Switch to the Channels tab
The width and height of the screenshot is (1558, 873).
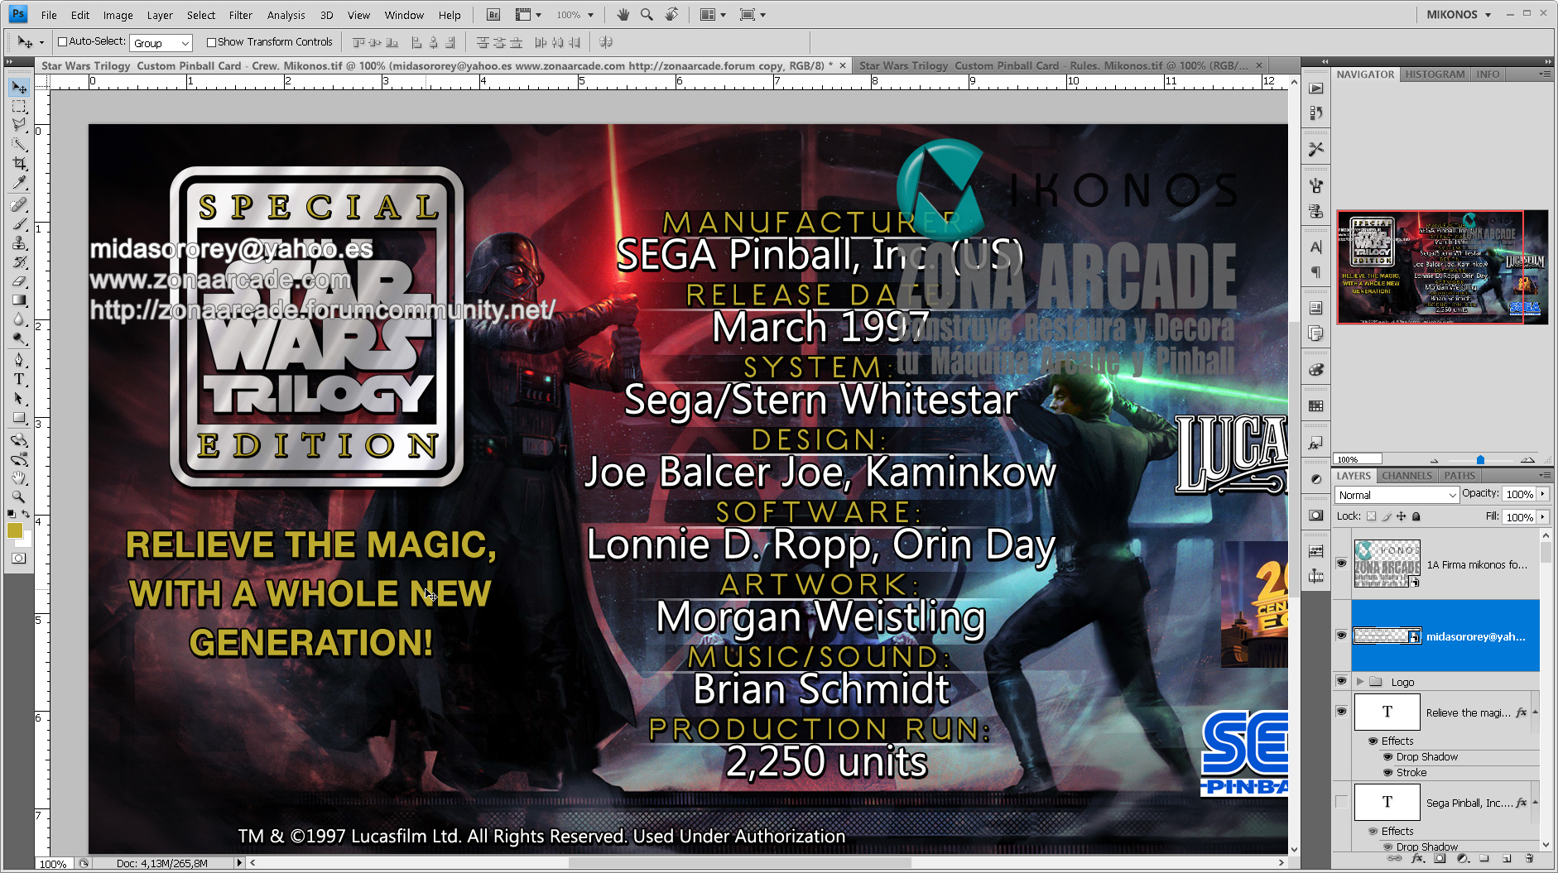(x=1407, y=476)
